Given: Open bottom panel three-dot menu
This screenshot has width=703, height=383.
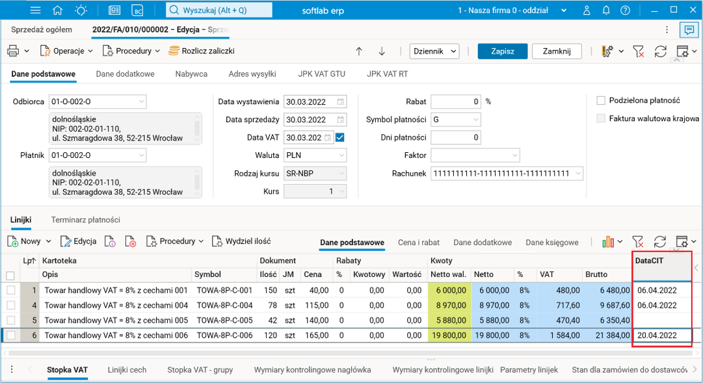Looking at the screenshot, I should pos(12,369).
